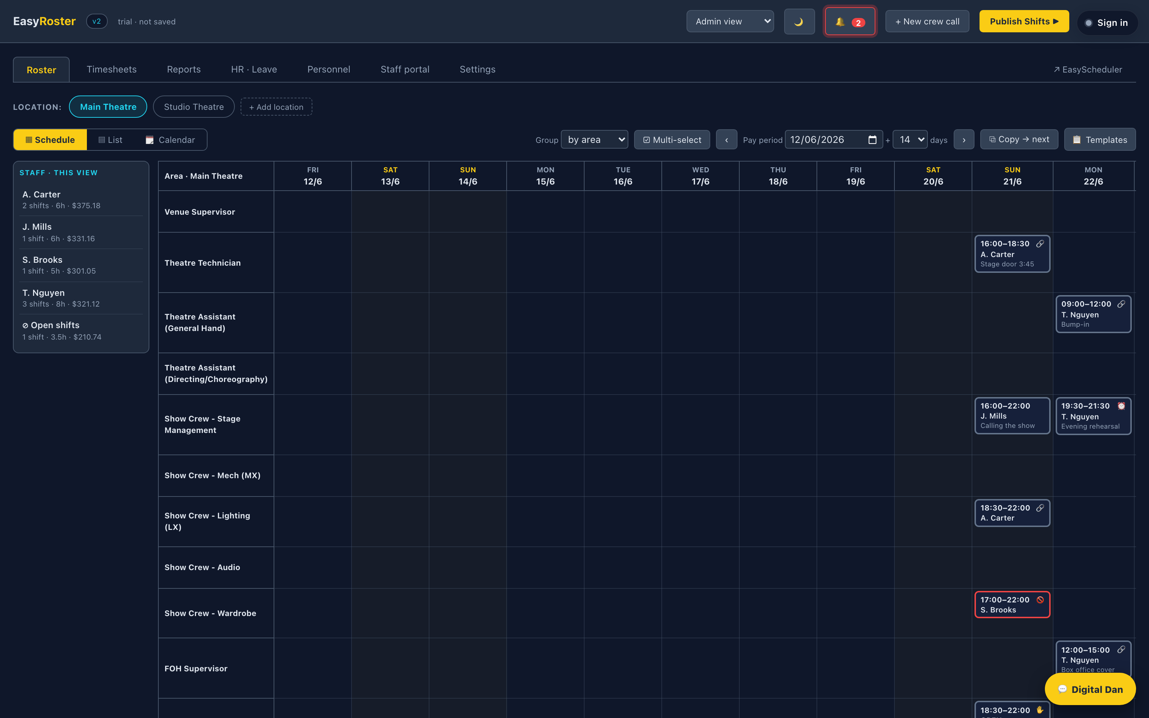Select S. Brooks in staff list

point(82,265)
